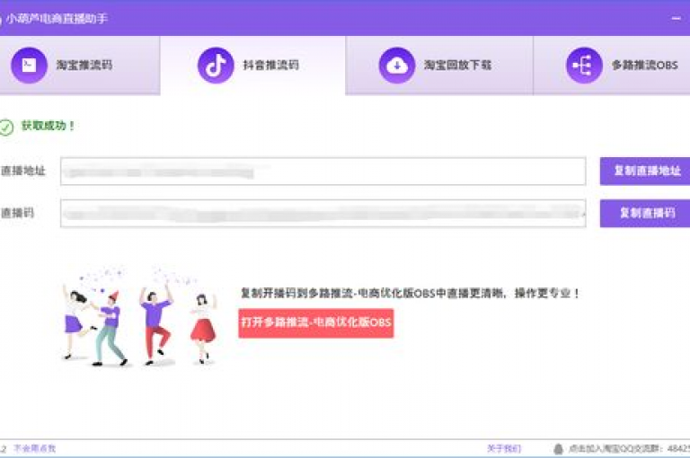Join the 淘宝QQ交流群 link

pos(629,448)
